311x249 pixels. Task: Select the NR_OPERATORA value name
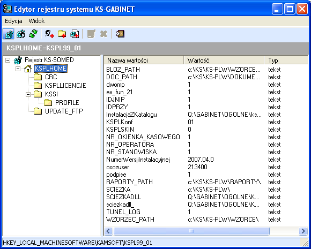130,145
